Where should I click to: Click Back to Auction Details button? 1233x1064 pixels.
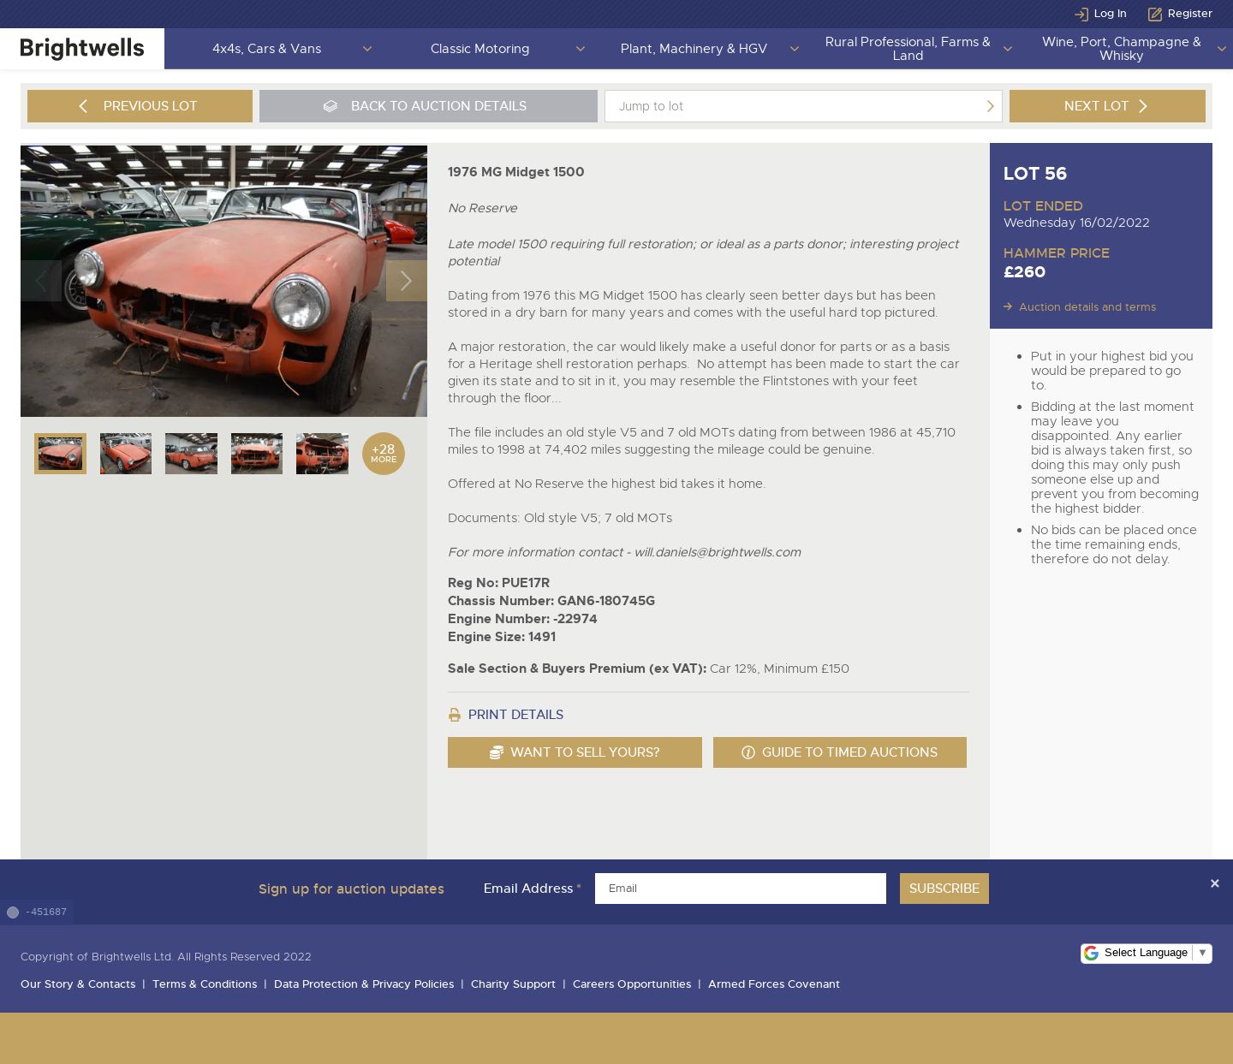(x=428, y=106)
